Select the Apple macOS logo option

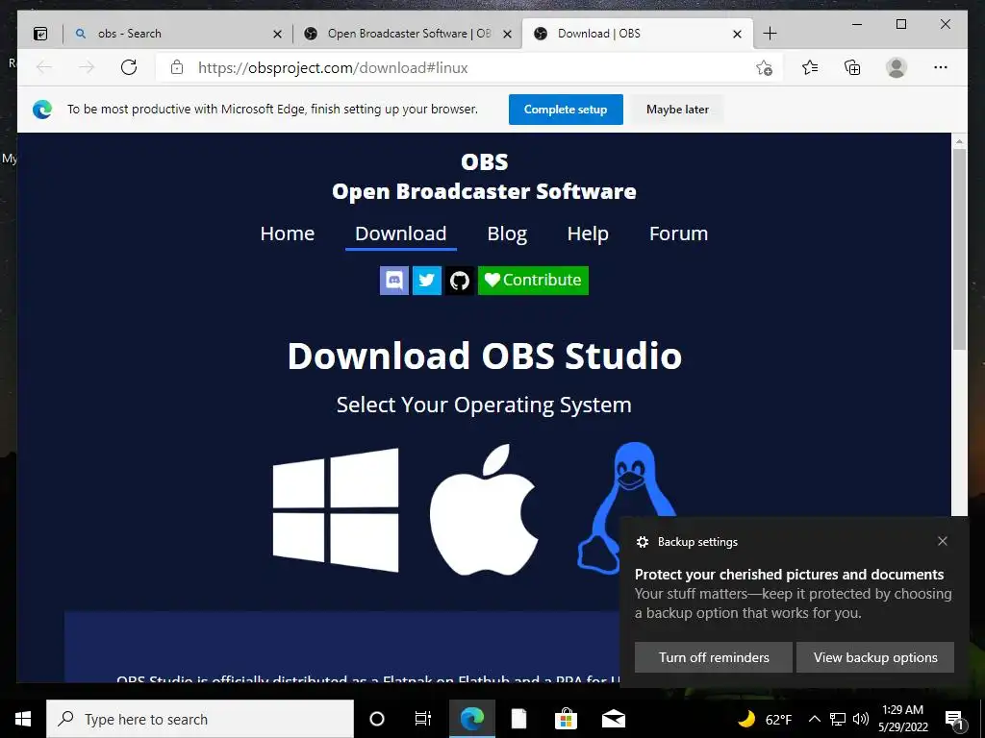[484, 509]
